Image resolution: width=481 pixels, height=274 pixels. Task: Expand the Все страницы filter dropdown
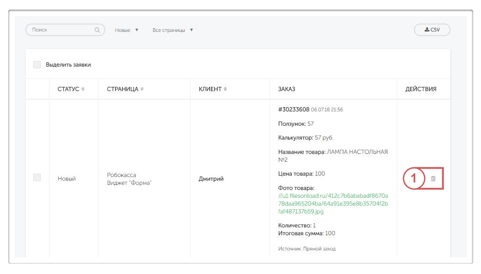[173, 30]
